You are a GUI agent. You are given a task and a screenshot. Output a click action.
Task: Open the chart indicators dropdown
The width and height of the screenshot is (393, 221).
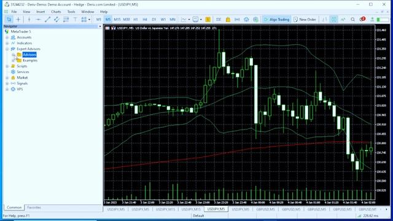[x=185, y=20]
